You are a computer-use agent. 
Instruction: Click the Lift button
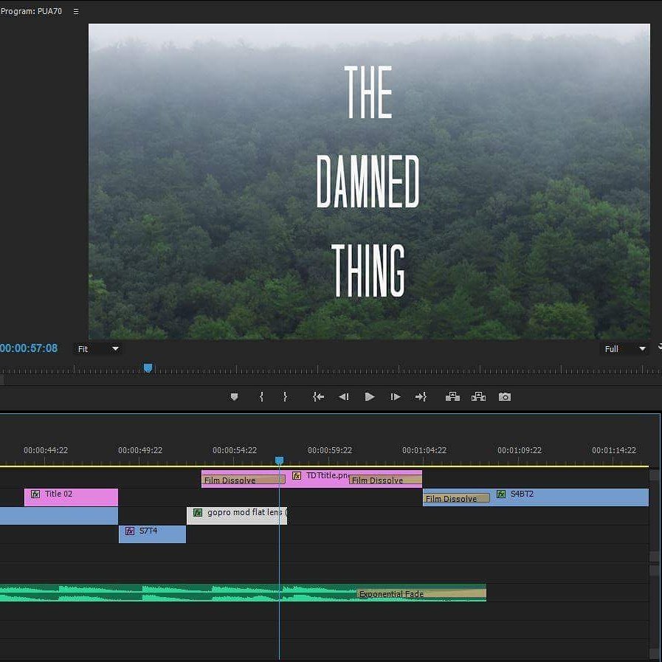click(x=452, y=396)
